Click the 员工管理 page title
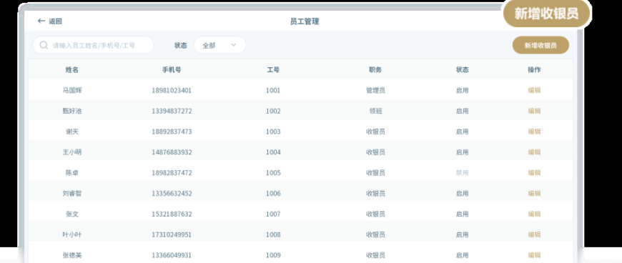The width and height of the screenshot is (622, 263). coord(305,21)
